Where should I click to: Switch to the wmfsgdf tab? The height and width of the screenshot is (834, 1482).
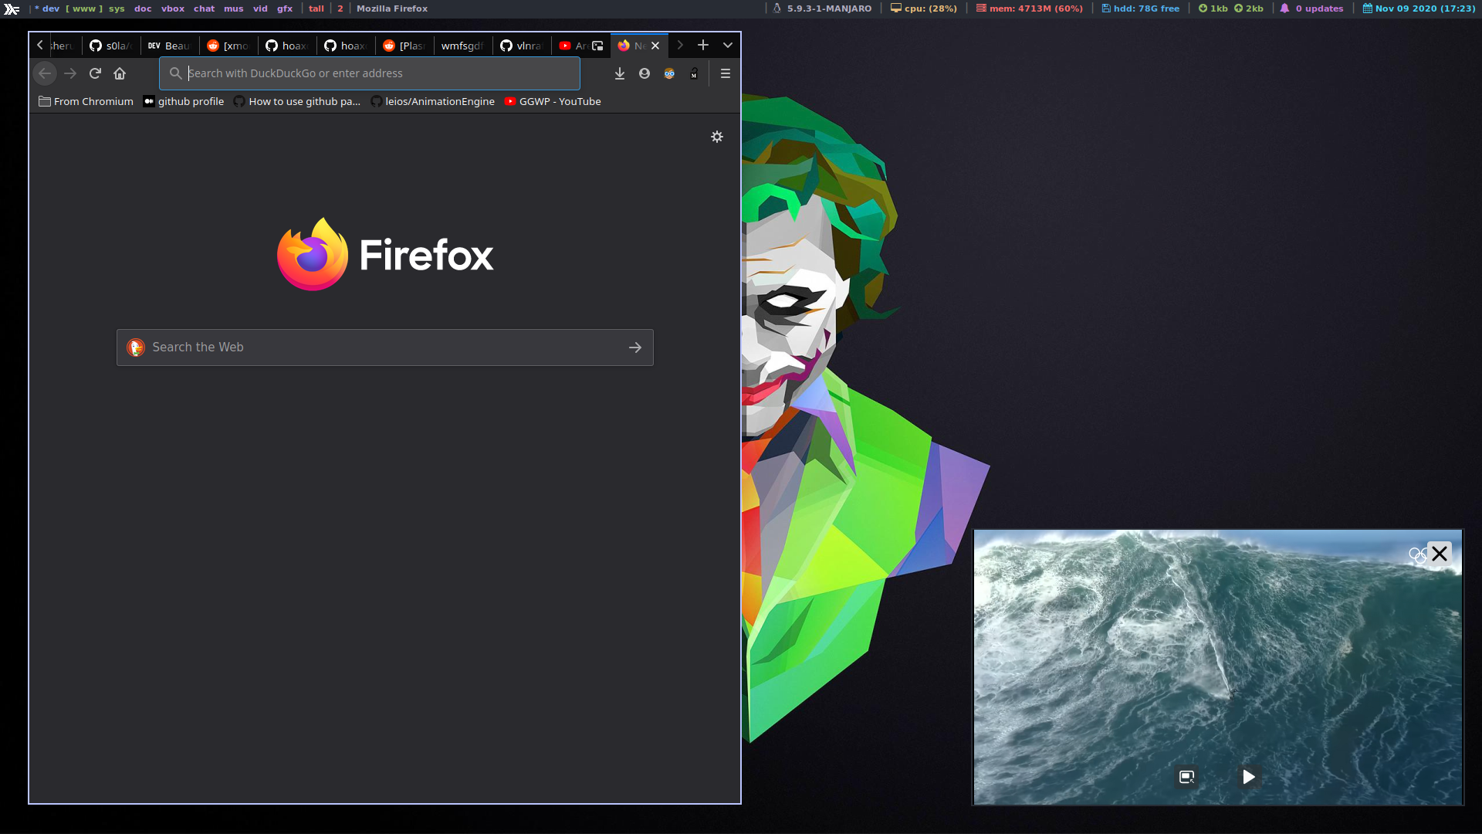pyautogui.click(x=462, y=46)
